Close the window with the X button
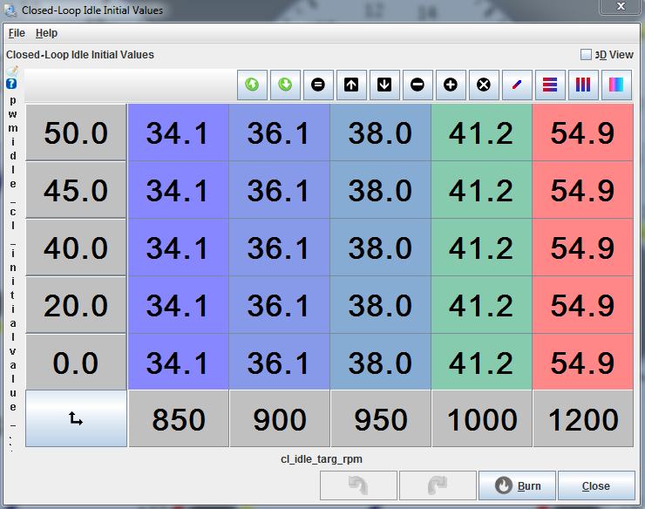The width and height of the screenshot is (645, 509). coord(621,7)
